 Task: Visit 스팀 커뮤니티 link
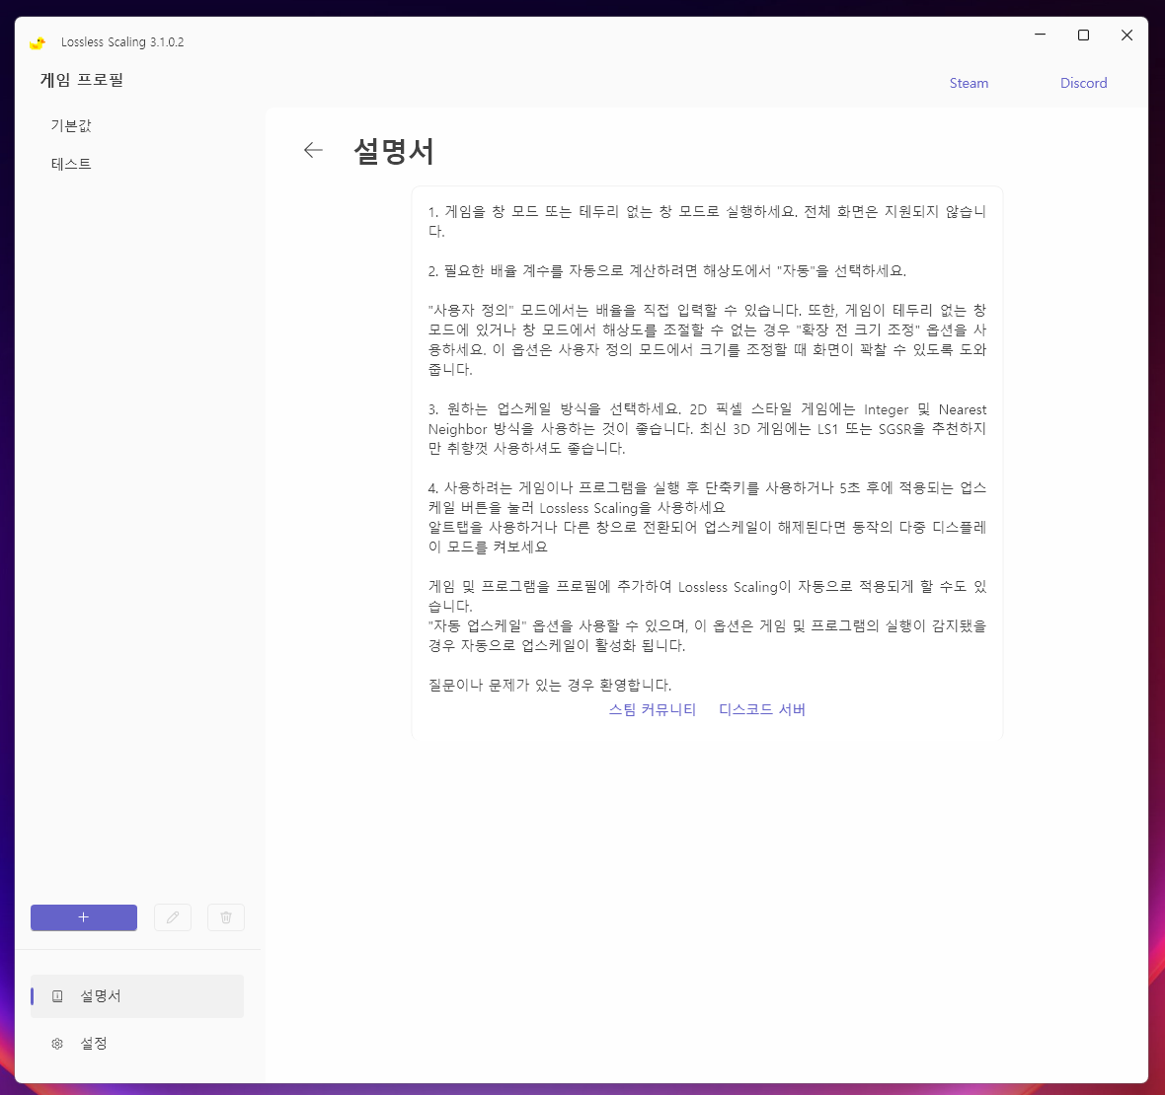click(653, 709)
